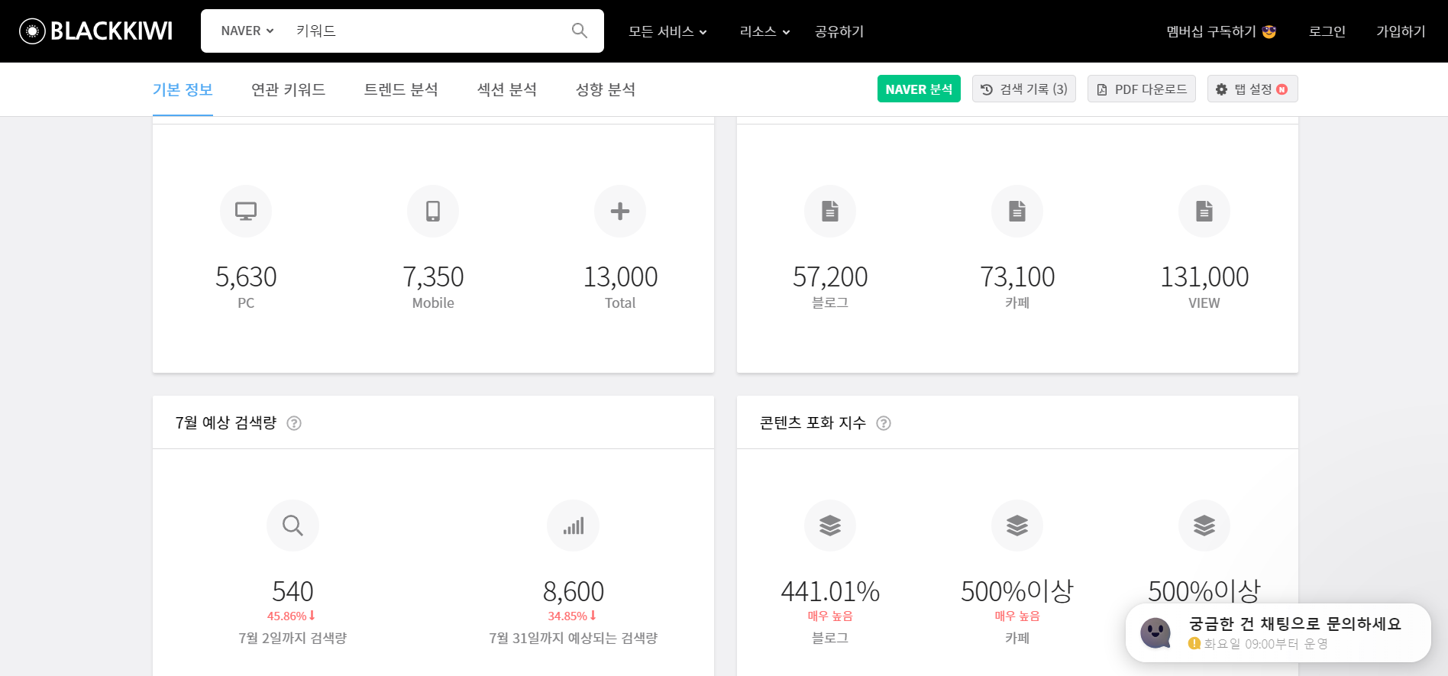The image size is (1448, 676).
Task: Click the bar chart icon above 8,600
Action: pyautogui.click(x=574, y=526)
